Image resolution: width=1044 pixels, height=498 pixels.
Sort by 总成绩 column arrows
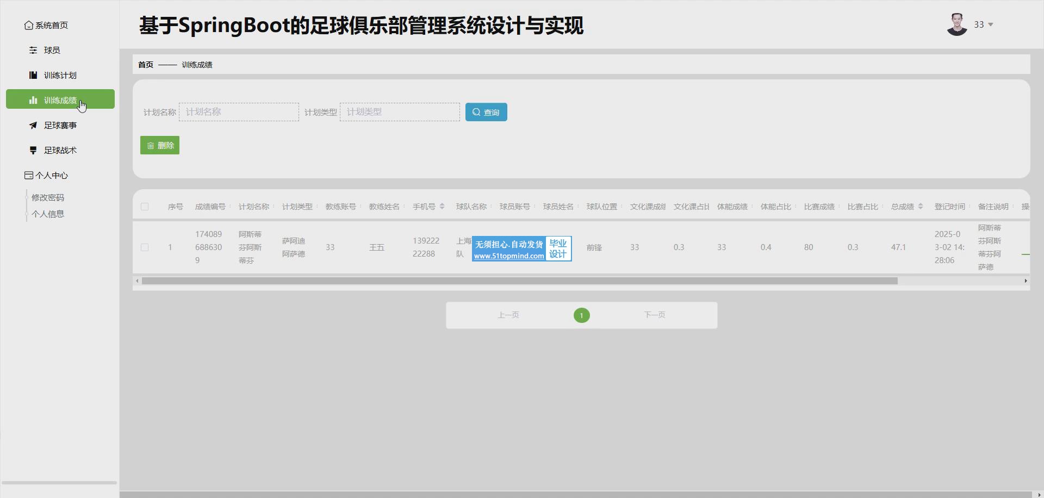click(921, 207)
